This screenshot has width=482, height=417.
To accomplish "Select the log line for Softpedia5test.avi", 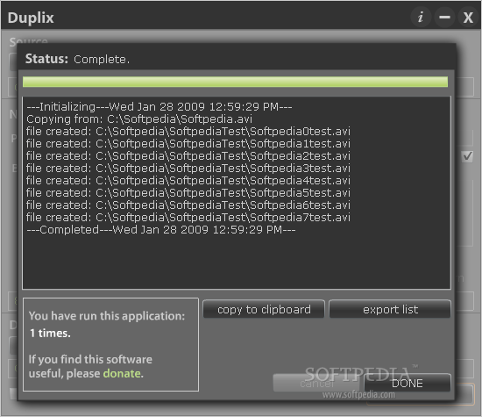I will pyautogui.click(x=188, y=193).
